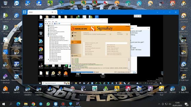
Task: Open the DFTPRO desktop shortcut
Action: tap(172, 90)
